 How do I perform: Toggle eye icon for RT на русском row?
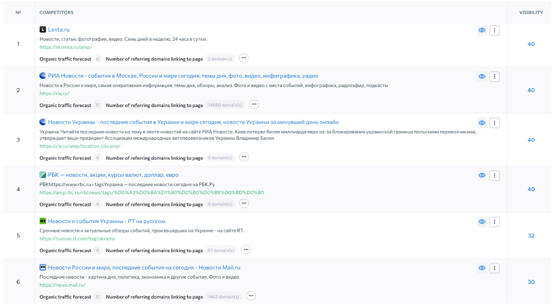click(482, 222)
